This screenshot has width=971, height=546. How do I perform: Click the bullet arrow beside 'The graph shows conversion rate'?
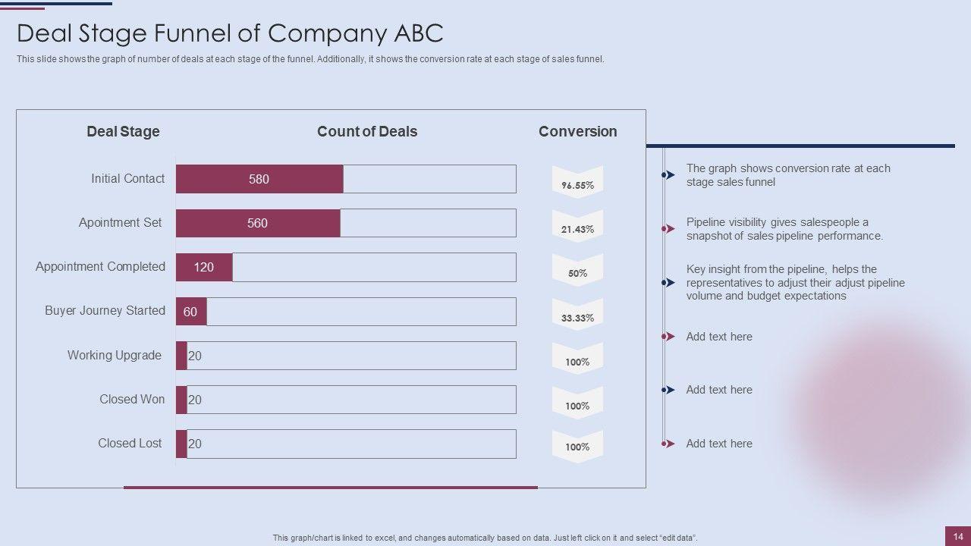point(668,175)
